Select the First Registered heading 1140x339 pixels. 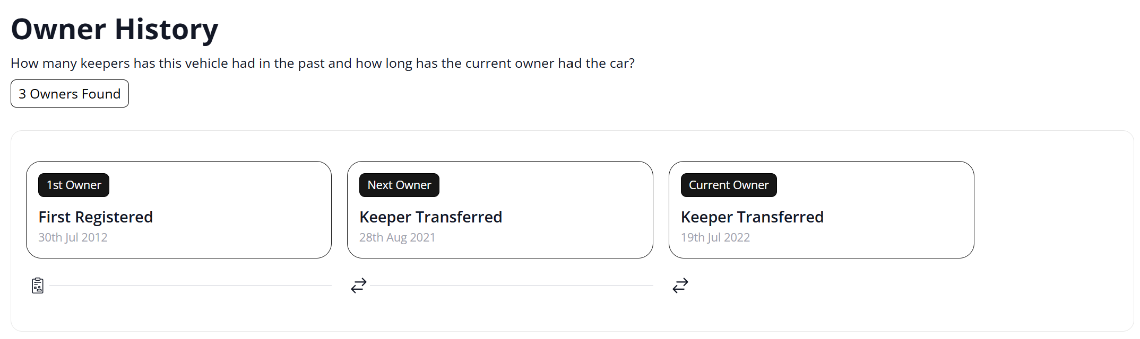click(96, 217)
